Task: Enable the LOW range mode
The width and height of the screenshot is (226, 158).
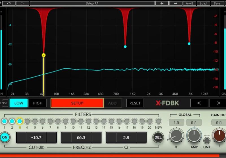Action: pos(19,103)
